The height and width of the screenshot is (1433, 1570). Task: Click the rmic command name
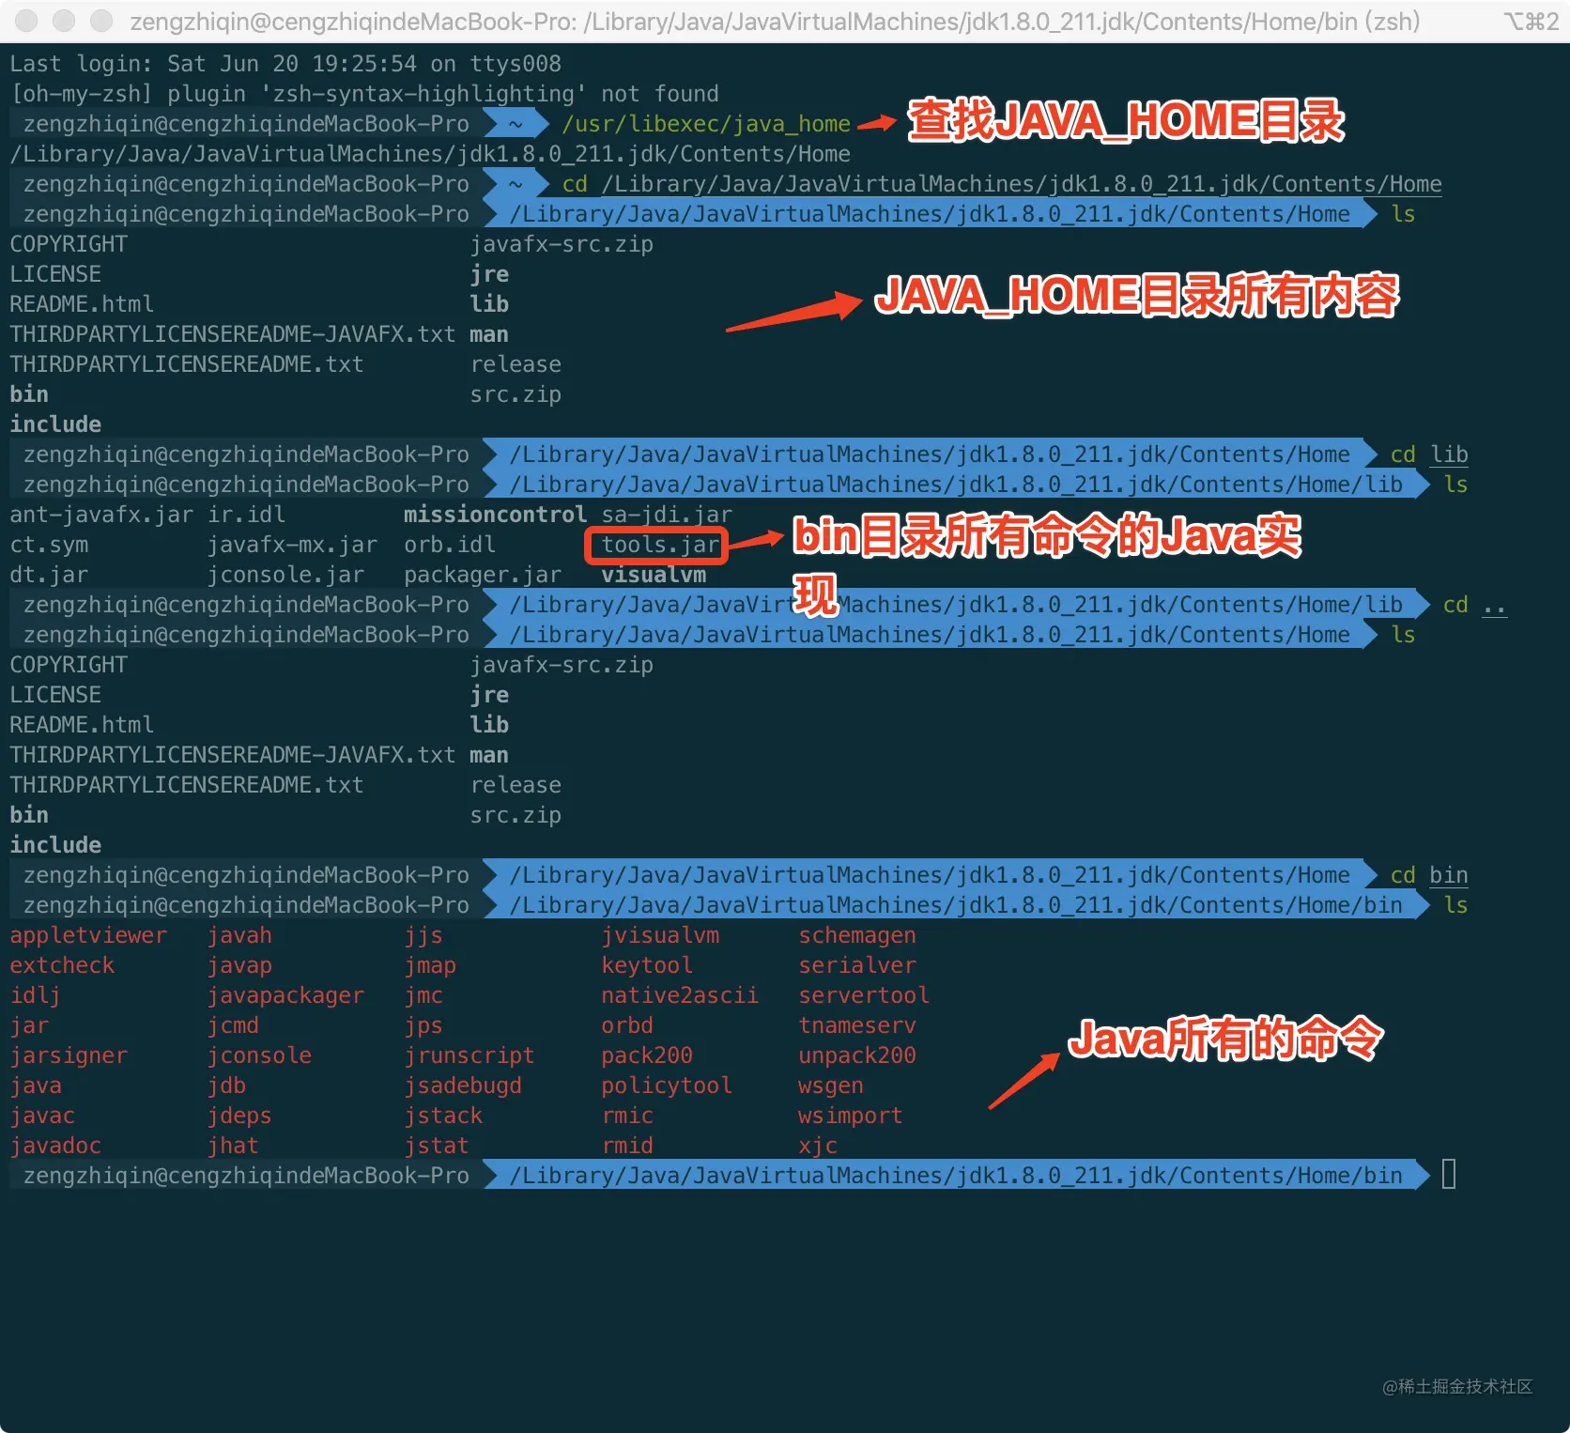(627, 1116)
